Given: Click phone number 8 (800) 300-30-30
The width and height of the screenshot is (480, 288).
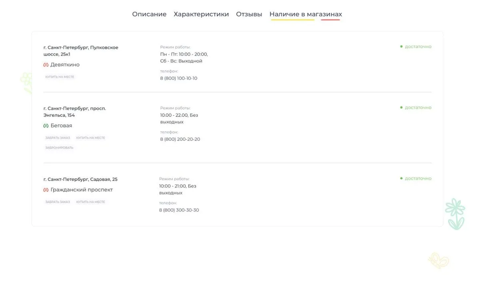Looking at the screenshot, I should click(179, 210).
